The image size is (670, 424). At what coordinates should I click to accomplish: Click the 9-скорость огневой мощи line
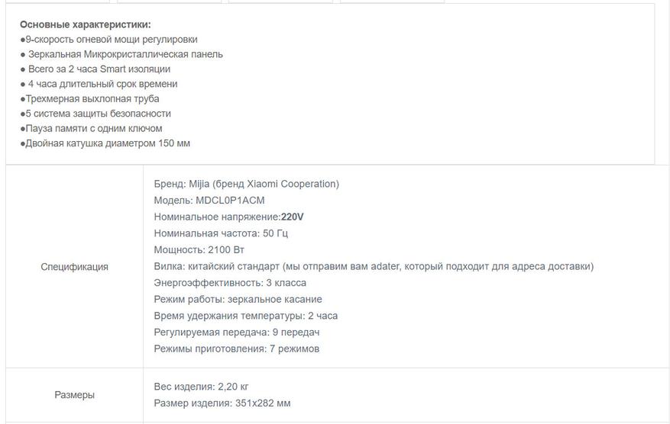[108, 39]
